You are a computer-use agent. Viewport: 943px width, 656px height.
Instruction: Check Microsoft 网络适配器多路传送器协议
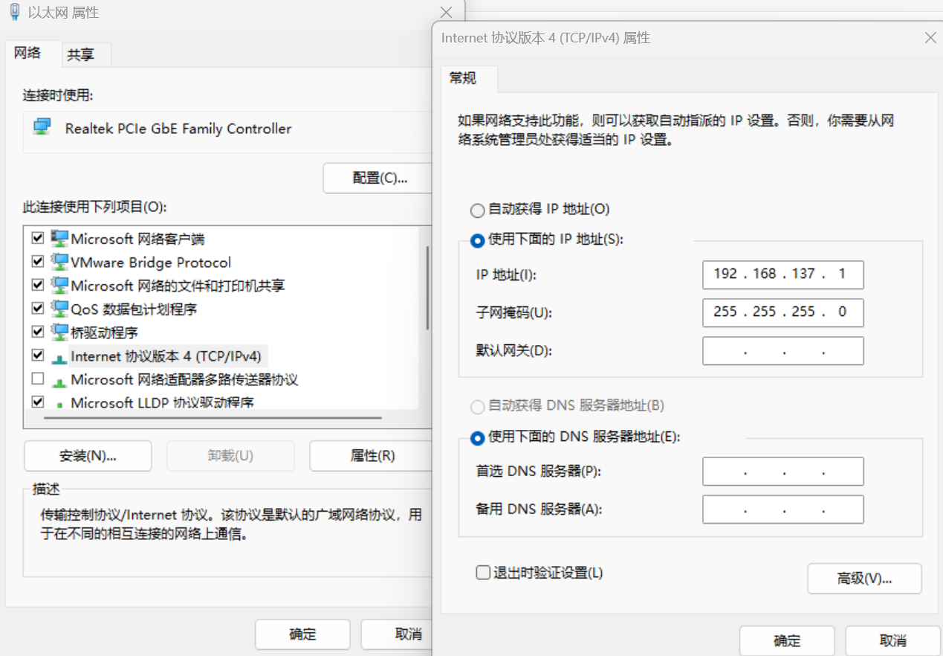click(37, 379)
